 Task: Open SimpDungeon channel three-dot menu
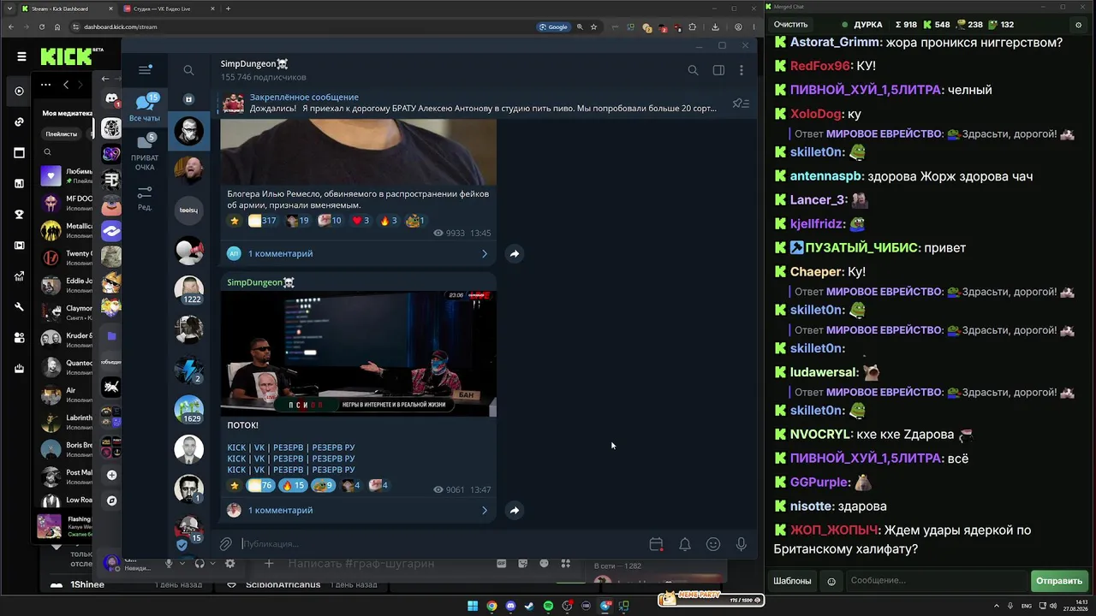[x=742, y=70]
